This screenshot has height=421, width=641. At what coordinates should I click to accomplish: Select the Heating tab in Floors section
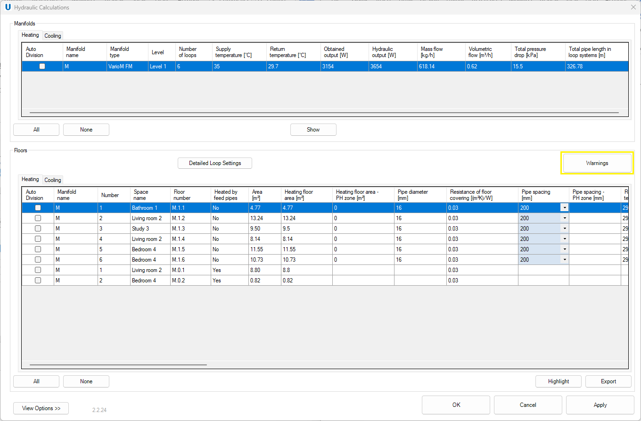[x=30, y=180]
